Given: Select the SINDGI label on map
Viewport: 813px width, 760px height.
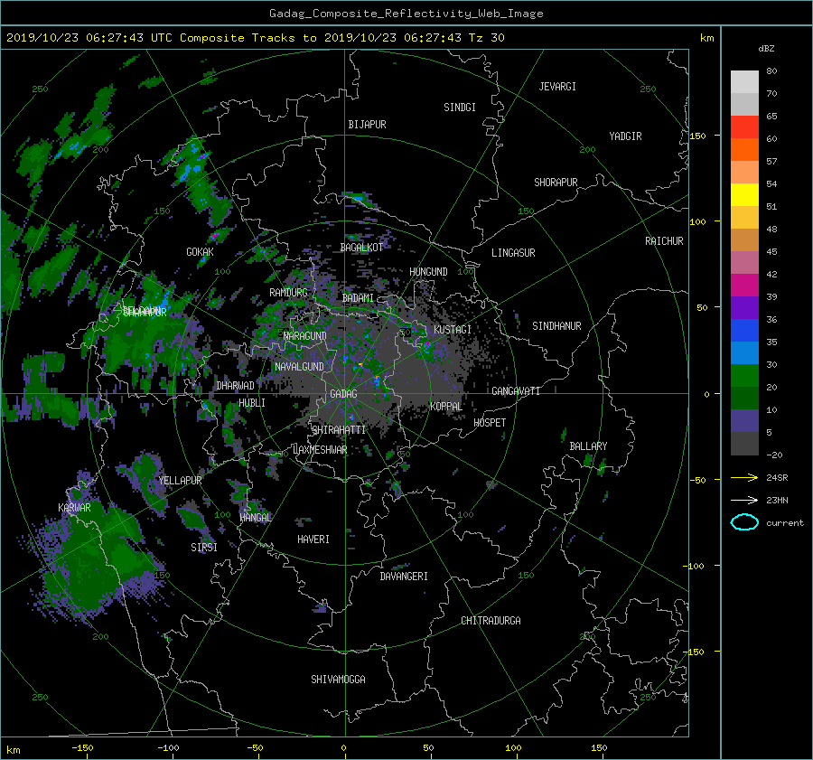Looking at the screenshot, I should click(460, 108).
